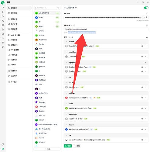The height and width of the screenshot is (152, 150).
Task: Run the model health check icon
Action: coord(147,37)
